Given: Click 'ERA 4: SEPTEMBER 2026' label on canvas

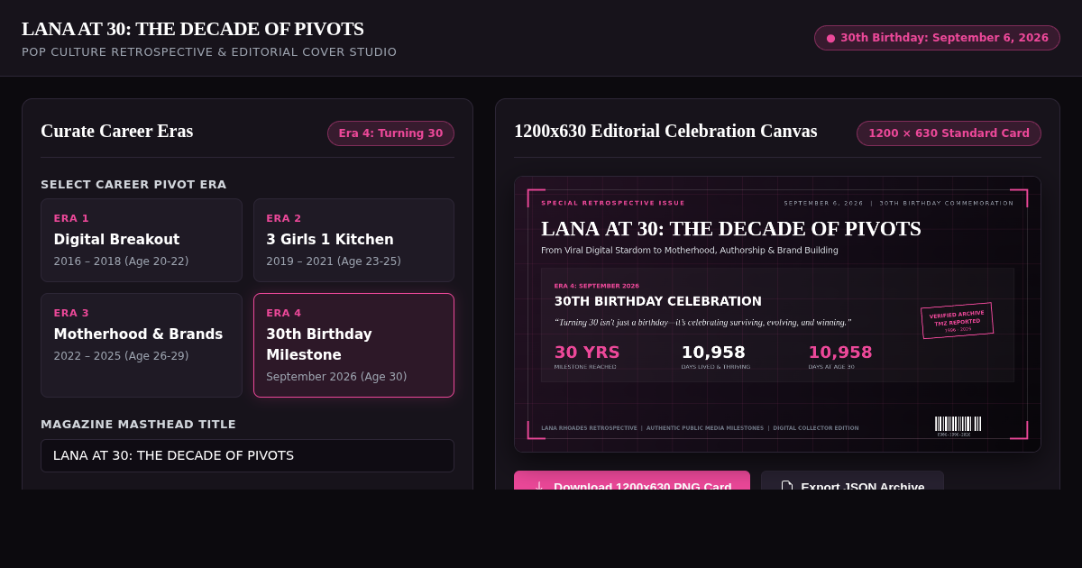Looking at the screenshot, I should click(596, 286).
